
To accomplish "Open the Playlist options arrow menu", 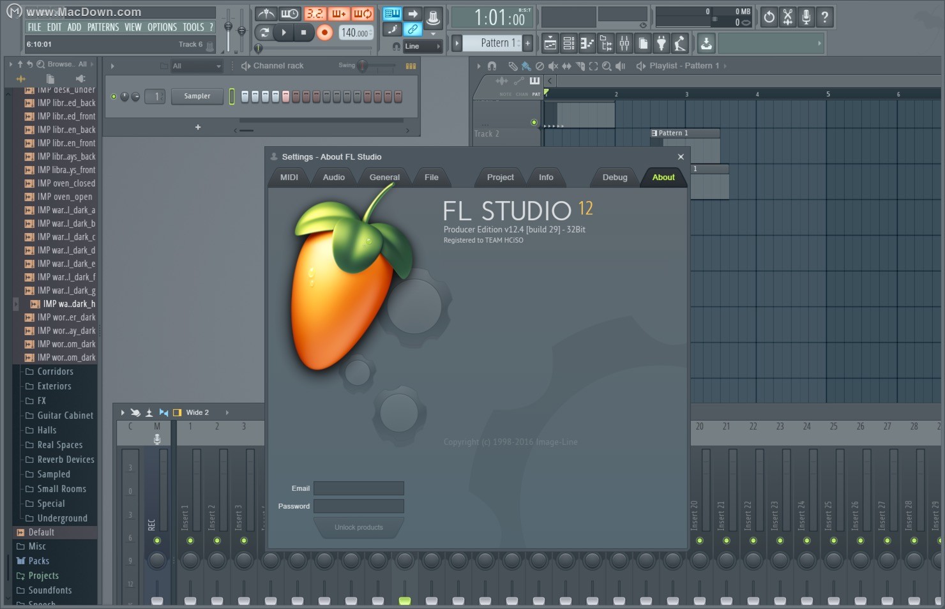I will 479,66.
